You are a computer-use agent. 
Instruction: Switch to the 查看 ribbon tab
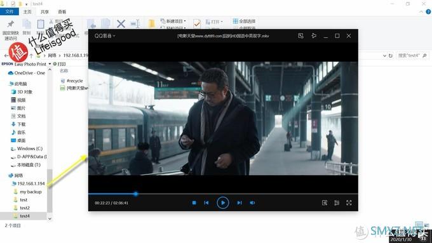[x=62, y=12]
